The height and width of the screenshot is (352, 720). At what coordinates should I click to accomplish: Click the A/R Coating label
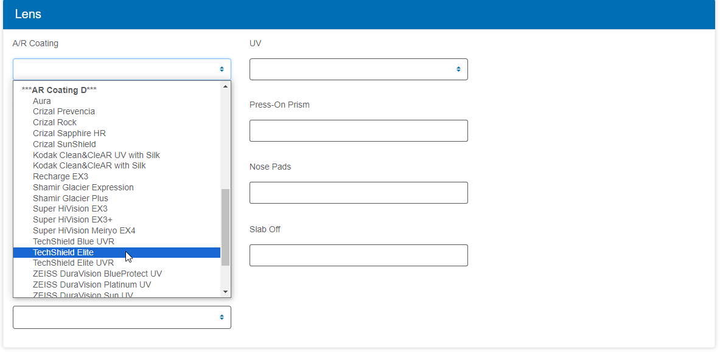click(35, 44)
